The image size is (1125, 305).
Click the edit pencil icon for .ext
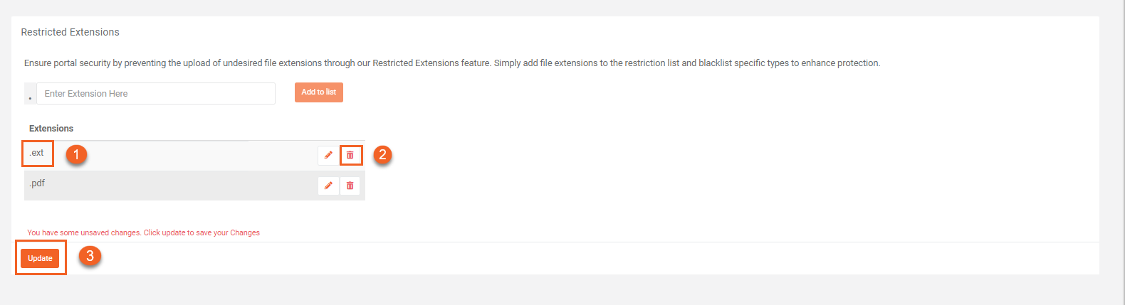click(x=328, y=155)
